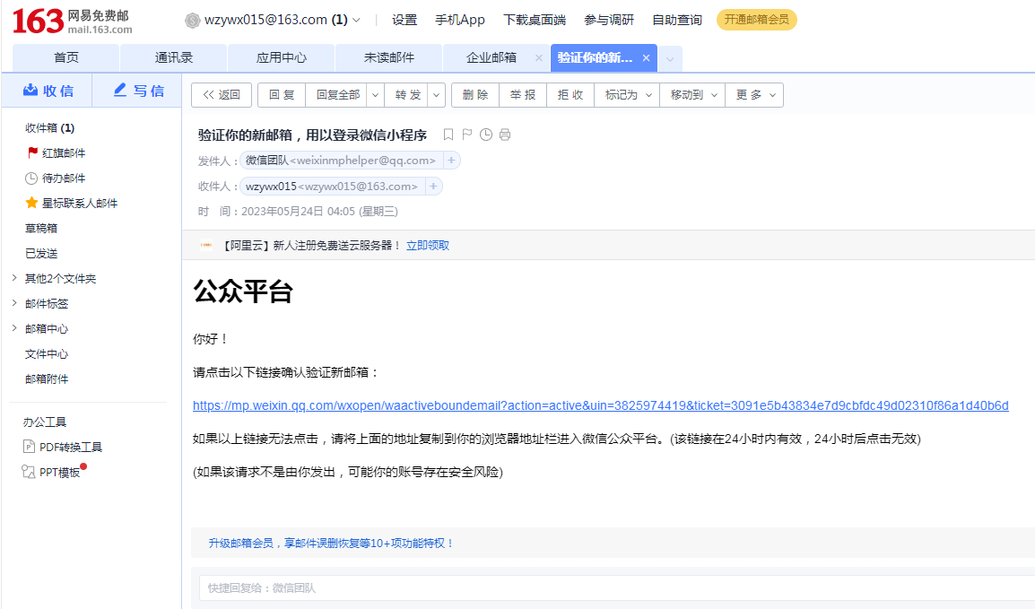Image resolution: width=1035 pixels, height=609 pixels.
Task: Click the 快捷回复给 quick reply field
Action: pyautogui.click(x=616, y=587)
